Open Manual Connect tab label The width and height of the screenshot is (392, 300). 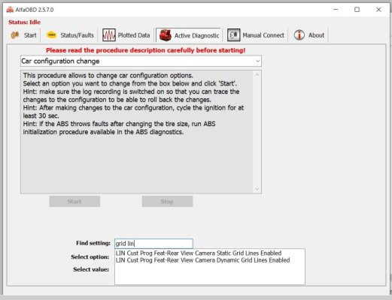pos(263,35)
